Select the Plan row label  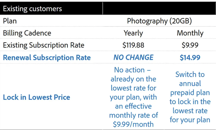point(10,21)
